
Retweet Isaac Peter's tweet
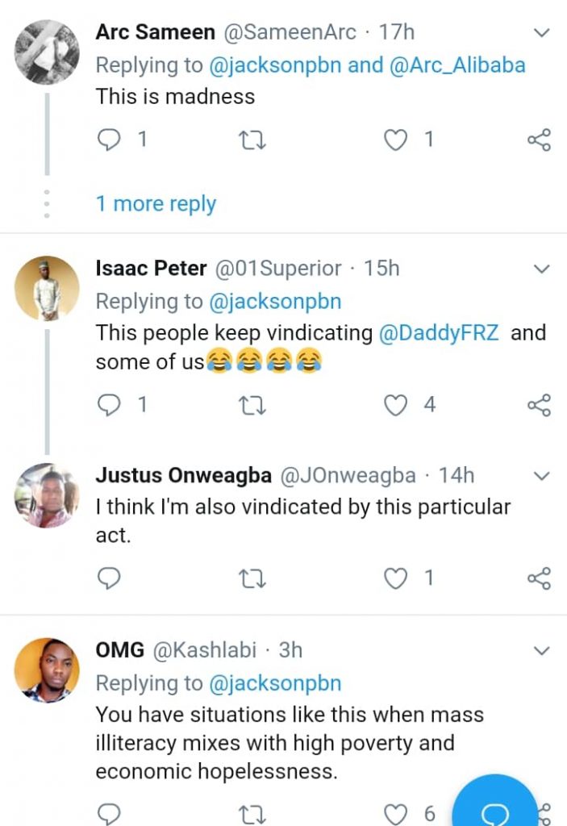tap(253, 405)
